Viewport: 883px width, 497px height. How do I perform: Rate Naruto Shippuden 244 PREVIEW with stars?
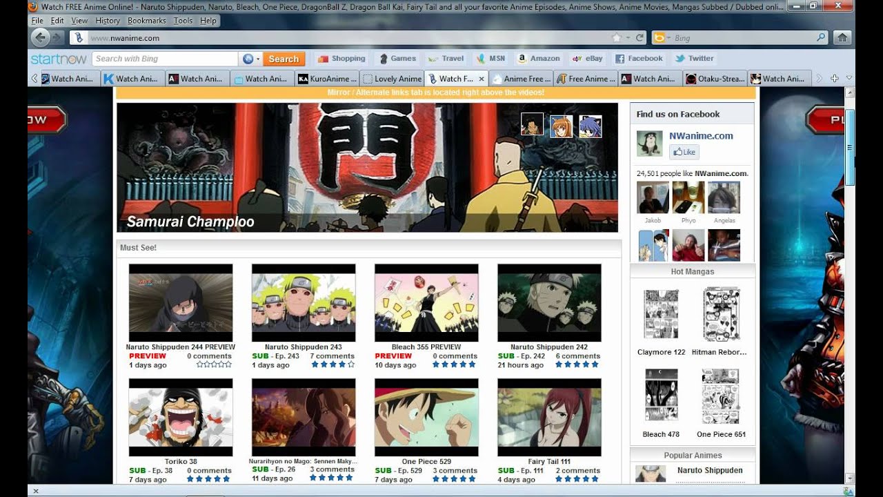214,364
